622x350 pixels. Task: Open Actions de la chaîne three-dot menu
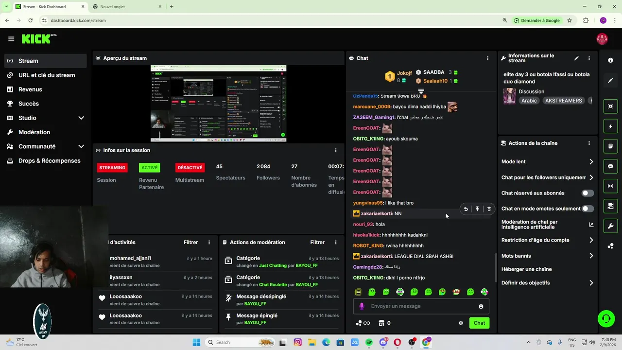(589, 143)
